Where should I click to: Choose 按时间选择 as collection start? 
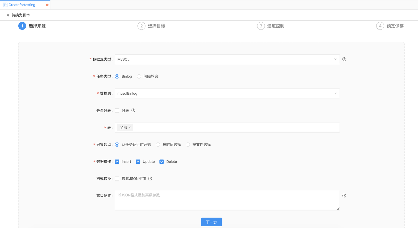coord(158,144)
